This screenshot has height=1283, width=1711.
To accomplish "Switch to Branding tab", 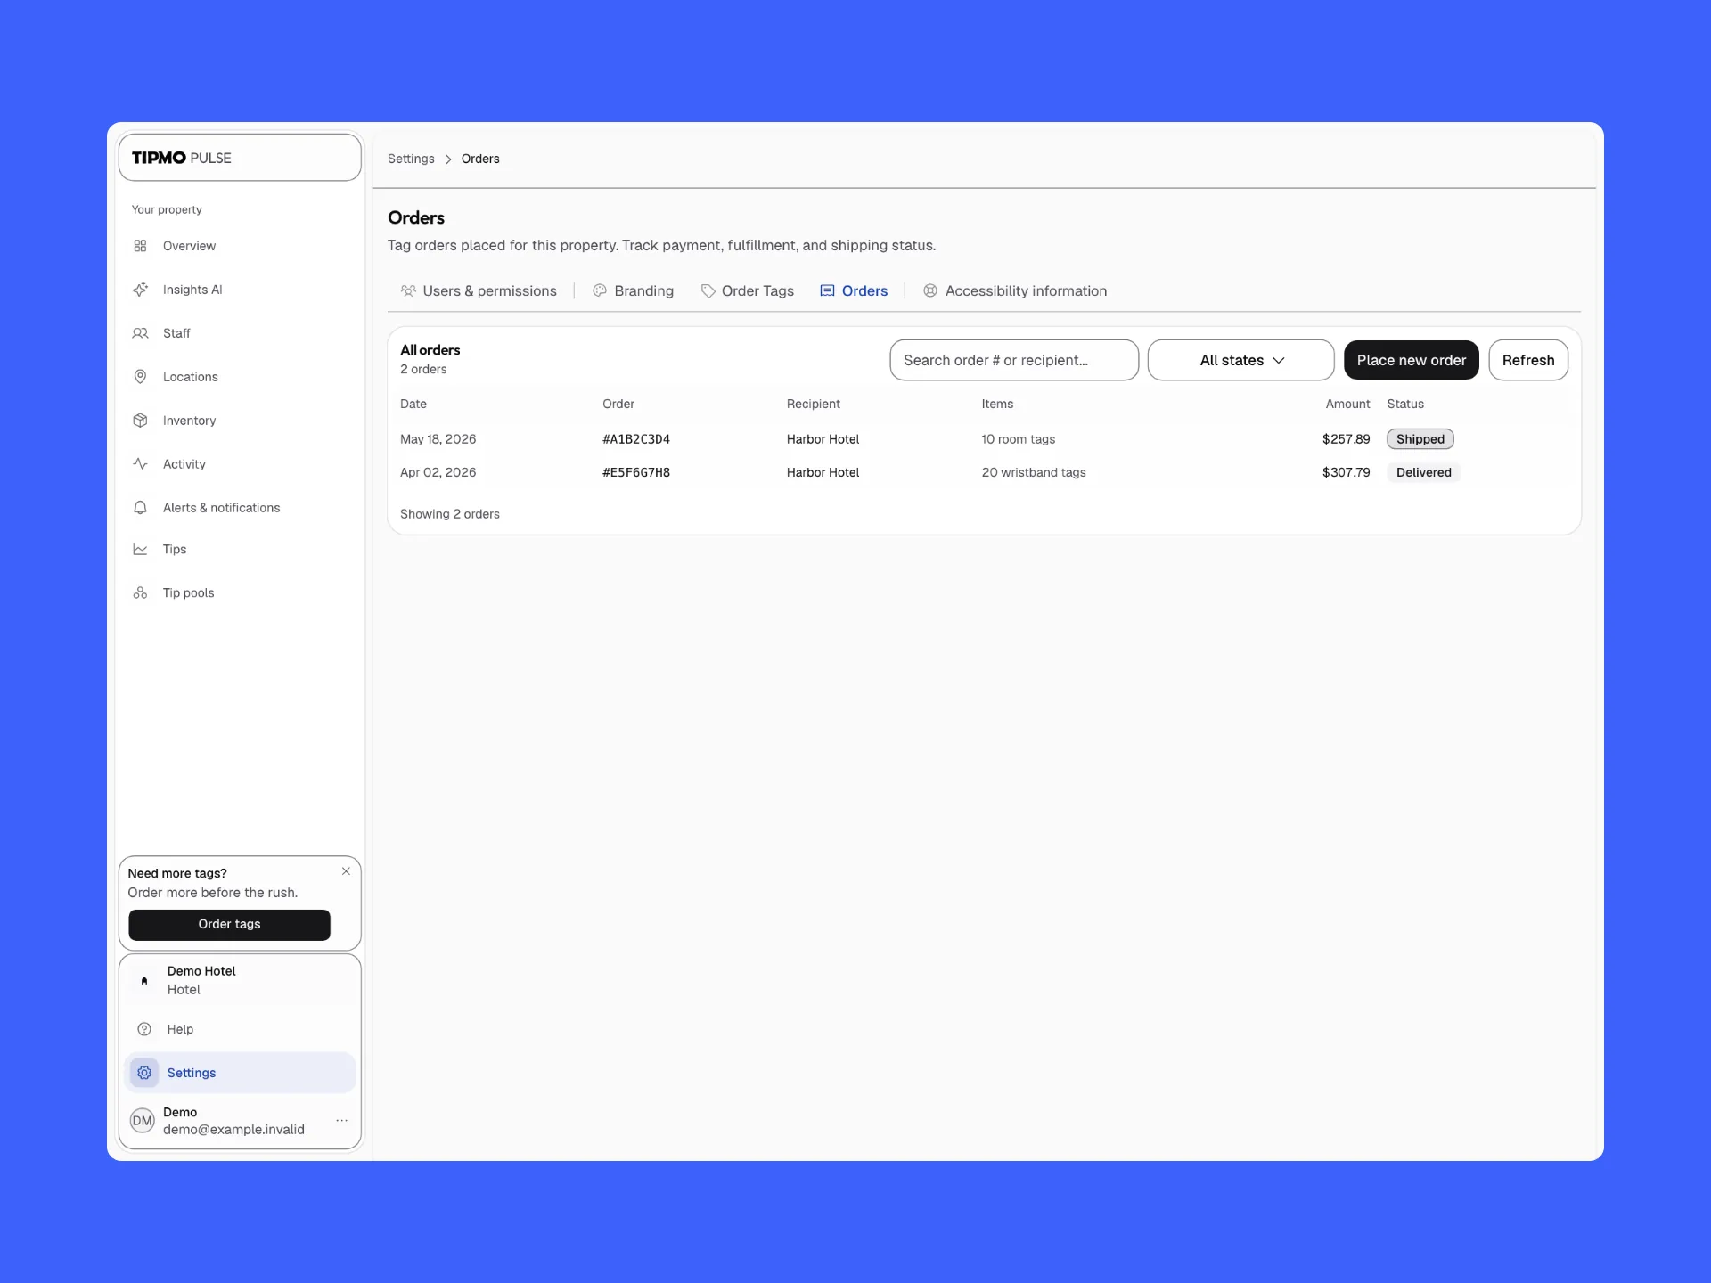I will (634, 291).
